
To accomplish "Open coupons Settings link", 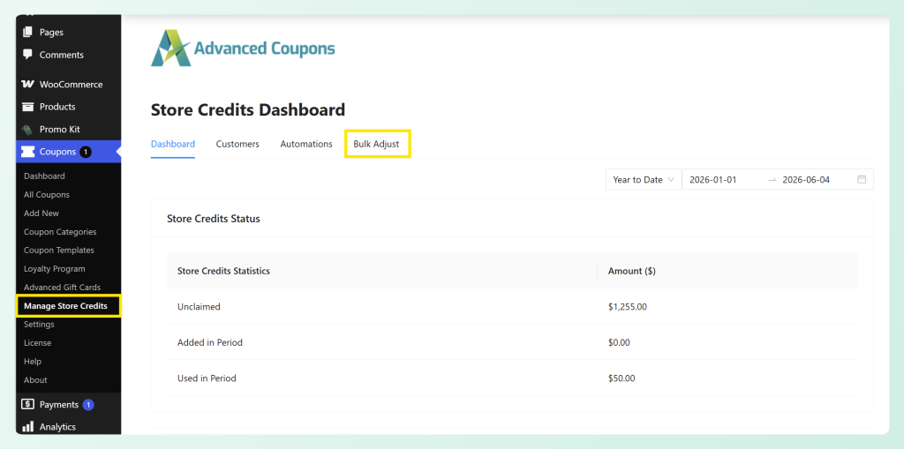I will tap(39, 324).
